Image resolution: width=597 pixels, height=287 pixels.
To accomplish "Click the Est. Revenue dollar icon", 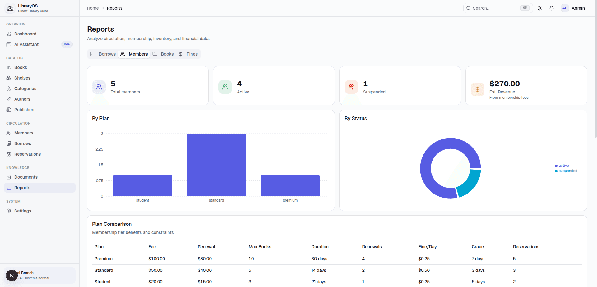I will tap(478, 89).
